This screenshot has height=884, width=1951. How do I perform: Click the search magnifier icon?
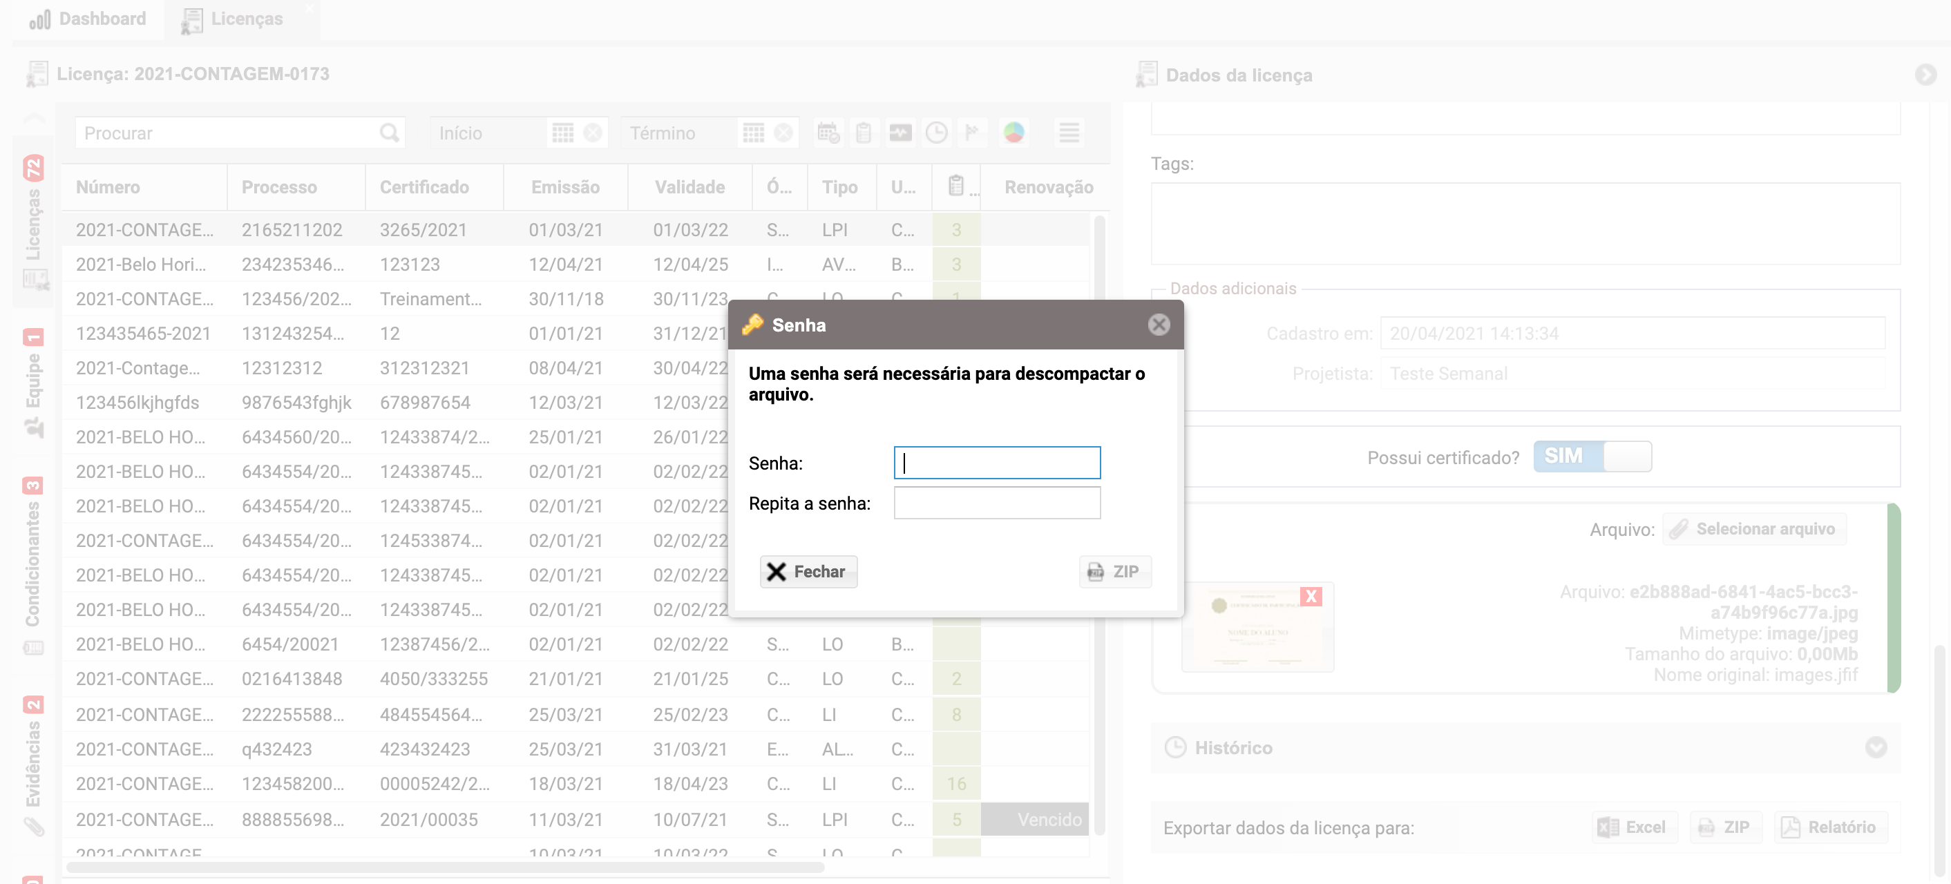coord(389,133)
